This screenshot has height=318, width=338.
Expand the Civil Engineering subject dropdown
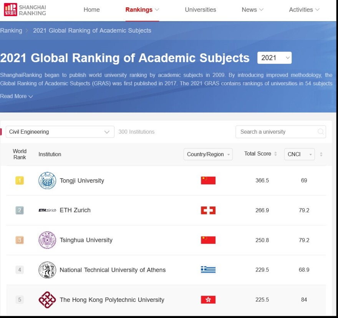tap(60, 132)
